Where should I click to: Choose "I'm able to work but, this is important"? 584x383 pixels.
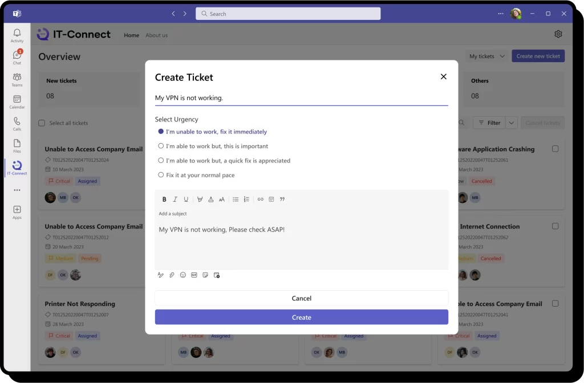click(x=161, y=146)
